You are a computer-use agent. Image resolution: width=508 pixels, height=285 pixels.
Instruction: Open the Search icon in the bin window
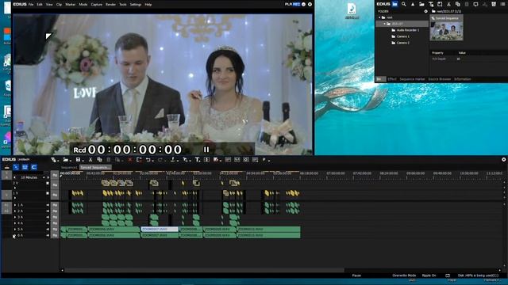[404, 4]
